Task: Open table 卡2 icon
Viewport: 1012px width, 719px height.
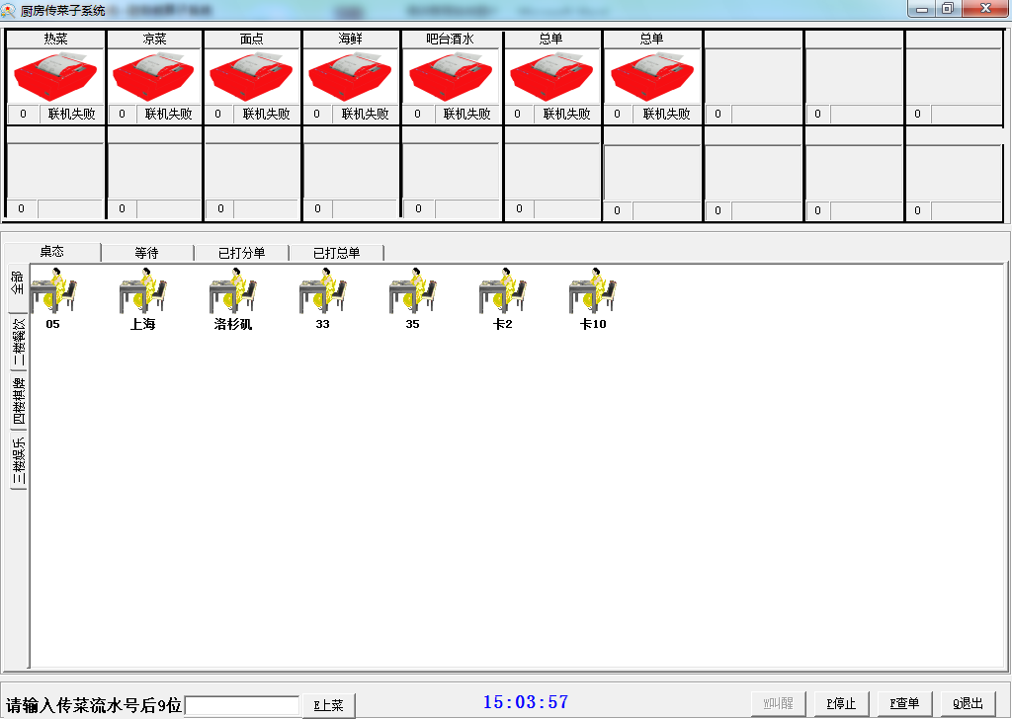Action: (503, 293)
